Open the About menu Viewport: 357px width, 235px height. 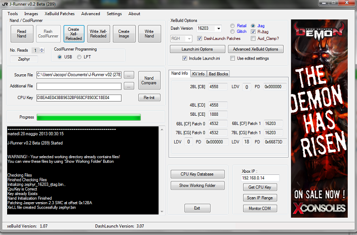134,14
